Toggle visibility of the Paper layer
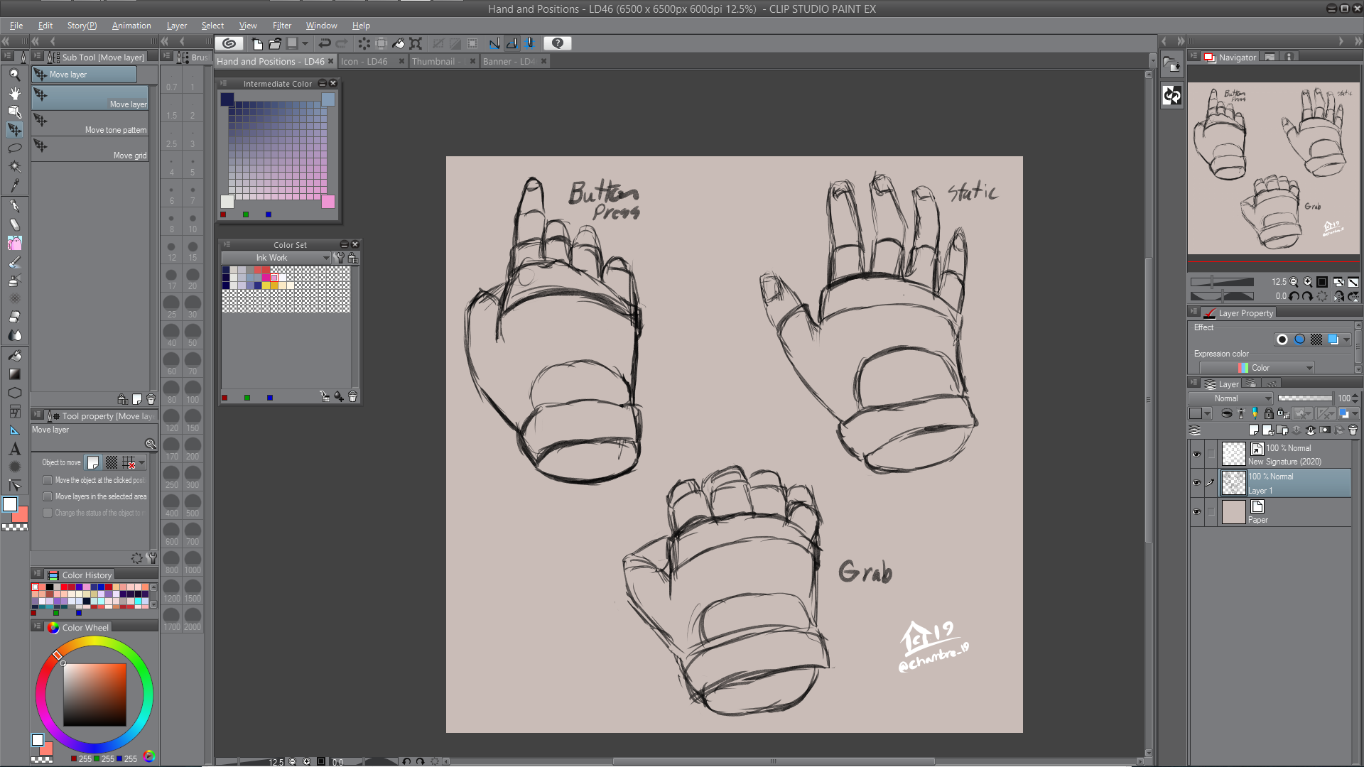The height and width of the screenshot is (767, 1364). click(x=1196, y=512)
